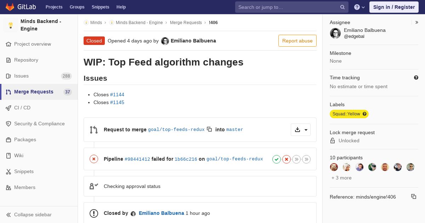Open the passed pipeline stage icon
The image size is (425, 223).
[277, 159]
